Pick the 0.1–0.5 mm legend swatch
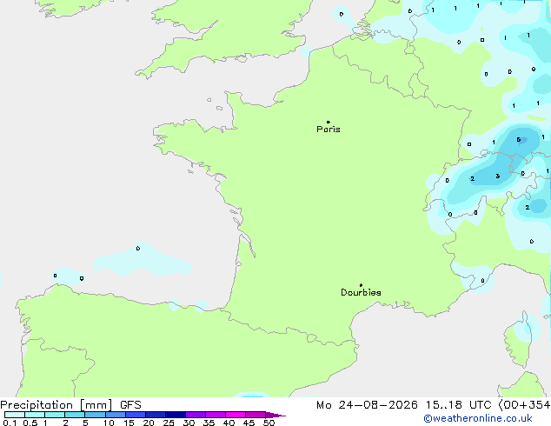 (15, 415)
